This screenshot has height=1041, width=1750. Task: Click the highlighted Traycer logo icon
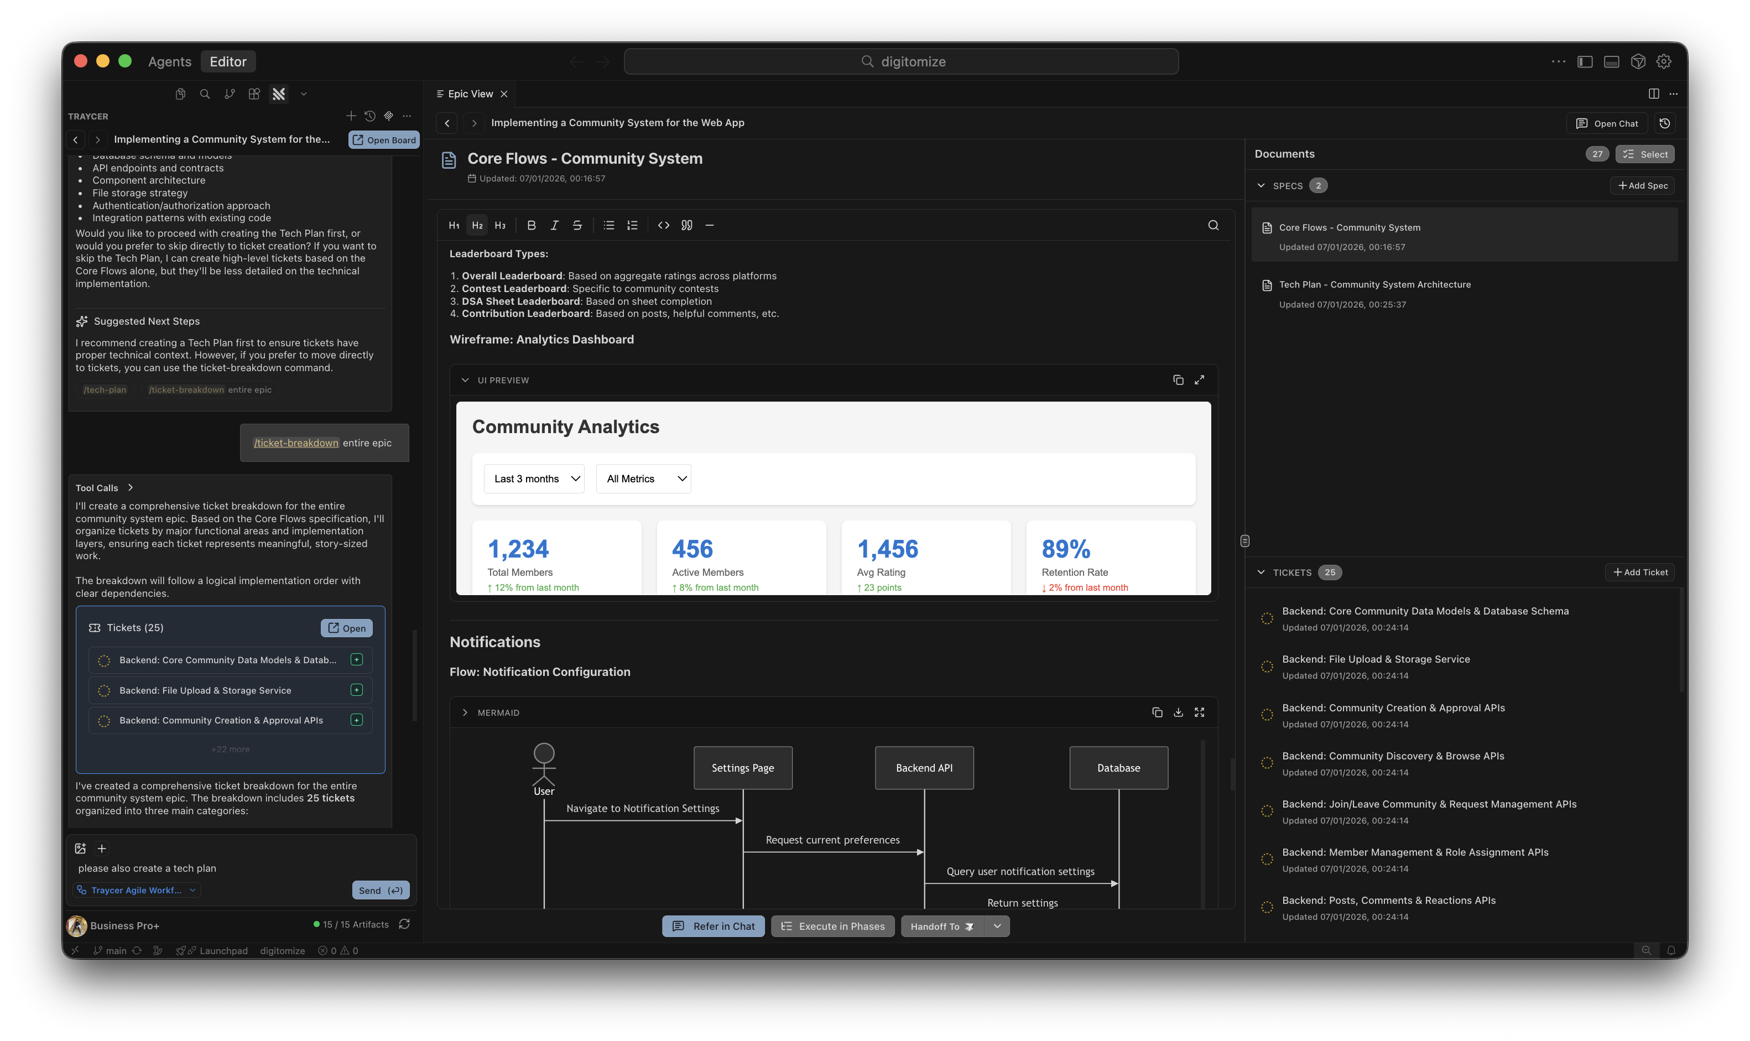click(x=278, y=93)
